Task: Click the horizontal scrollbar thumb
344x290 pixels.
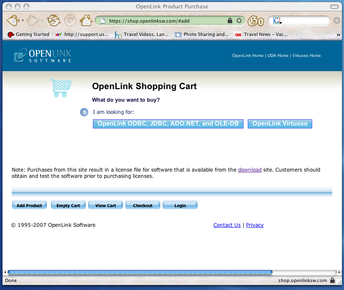Action: (140, 272)
